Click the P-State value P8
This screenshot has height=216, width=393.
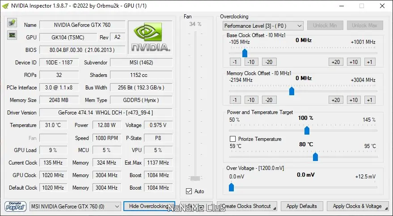pyautogui.click(x=158, y=138)
